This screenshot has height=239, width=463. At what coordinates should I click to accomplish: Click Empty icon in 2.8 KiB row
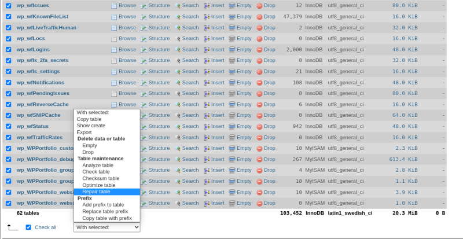[232, 171]
